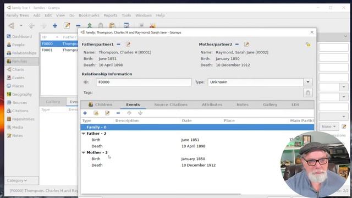352x198 pixels.
Task: Open the Tools menu
Action: [x=127, y=15]
